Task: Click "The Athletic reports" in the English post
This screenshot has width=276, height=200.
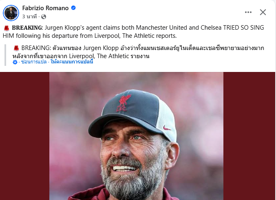Action: coord(142,36)
